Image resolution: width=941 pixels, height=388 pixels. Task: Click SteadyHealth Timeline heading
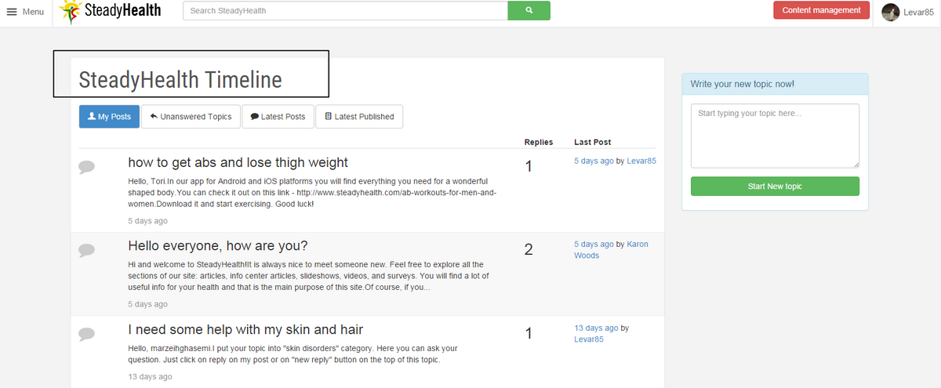coord(180,80)
